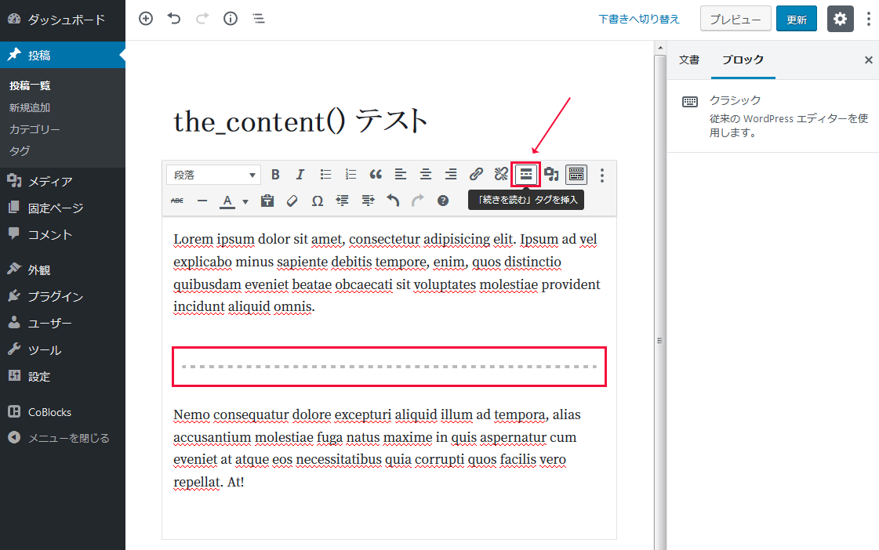The width and height of the screenshot is (879, 550).
Task: Insert the Read More tag
Action: click(x=526, y=175)
